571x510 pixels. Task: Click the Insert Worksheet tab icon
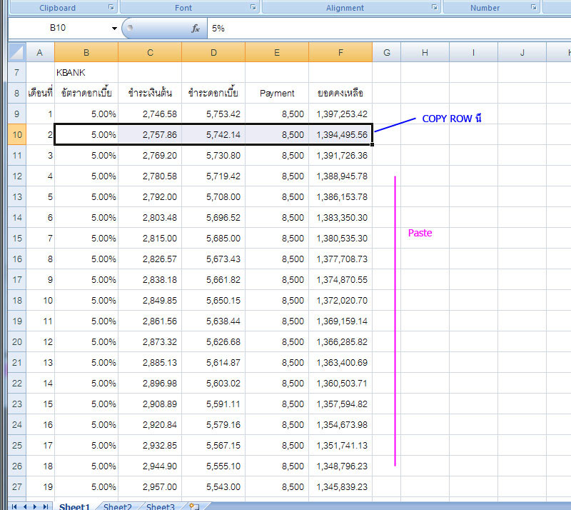pyautogui.click(x=193, y=506)
